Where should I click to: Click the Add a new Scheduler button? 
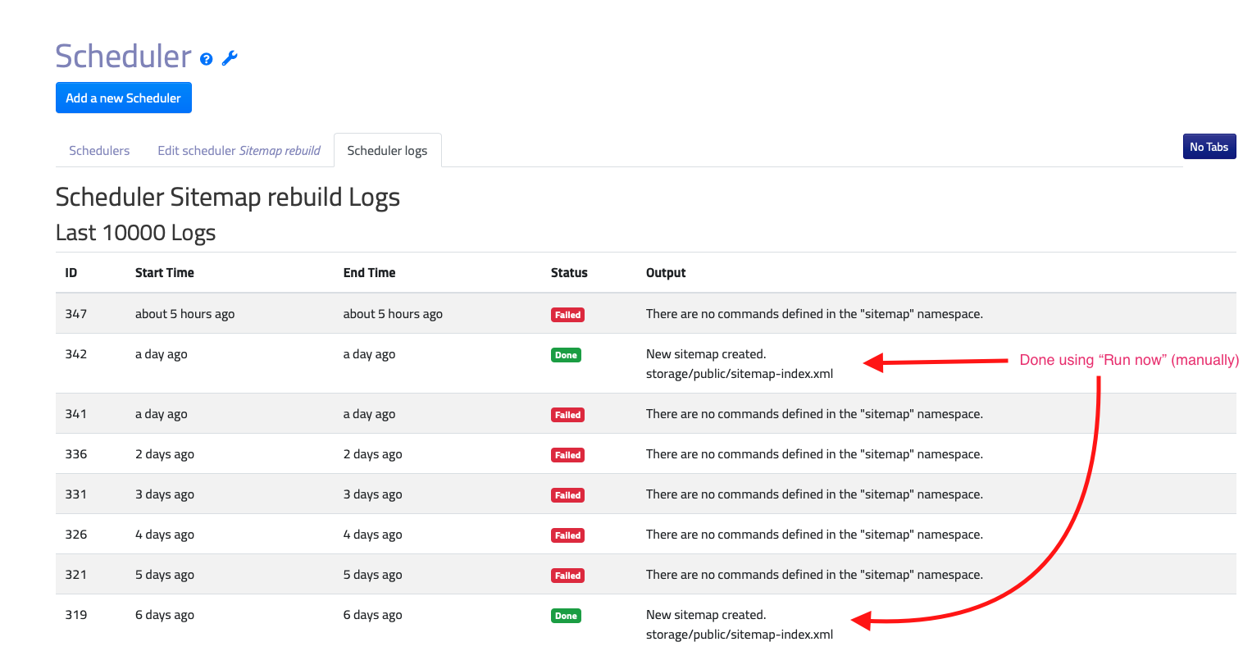pyautogui.click(x=124, y=98)
